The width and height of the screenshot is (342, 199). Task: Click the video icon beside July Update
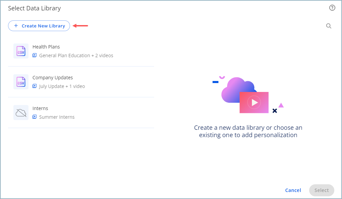[x=35, y=86]
